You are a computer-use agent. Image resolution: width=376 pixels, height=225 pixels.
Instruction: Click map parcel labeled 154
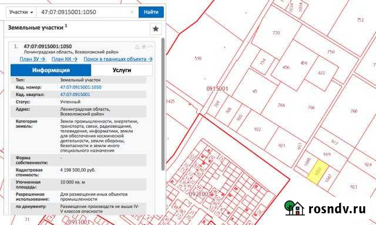click(263, 62)
